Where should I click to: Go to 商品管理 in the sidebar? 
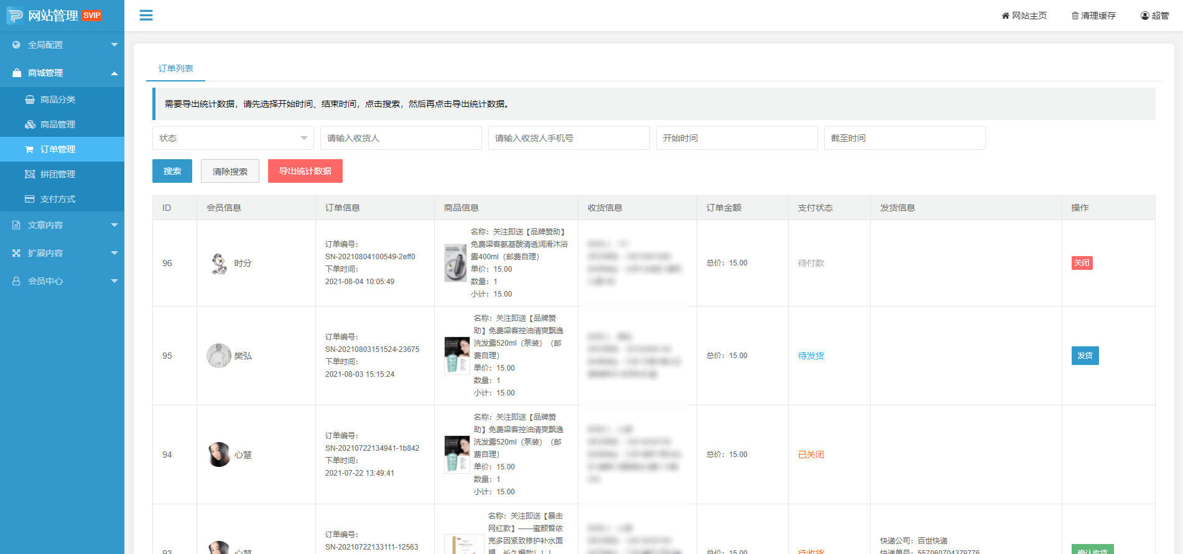pyautogui.click(x=57, y=124)
